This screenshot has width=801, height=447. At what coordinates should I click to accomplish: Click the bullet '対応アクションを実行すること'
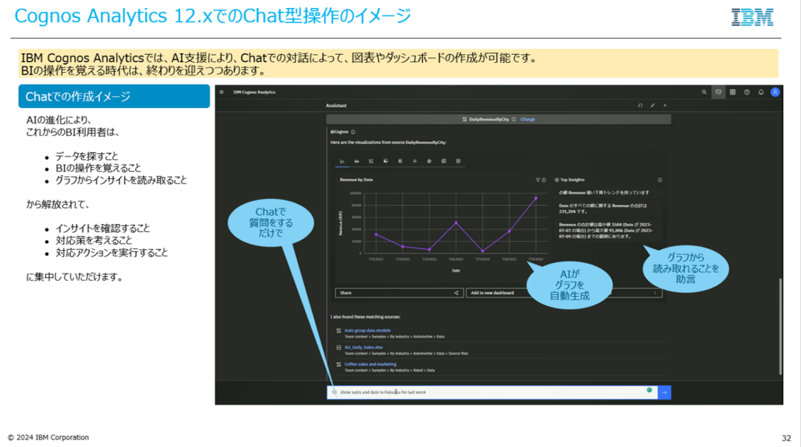pos(111,253)
